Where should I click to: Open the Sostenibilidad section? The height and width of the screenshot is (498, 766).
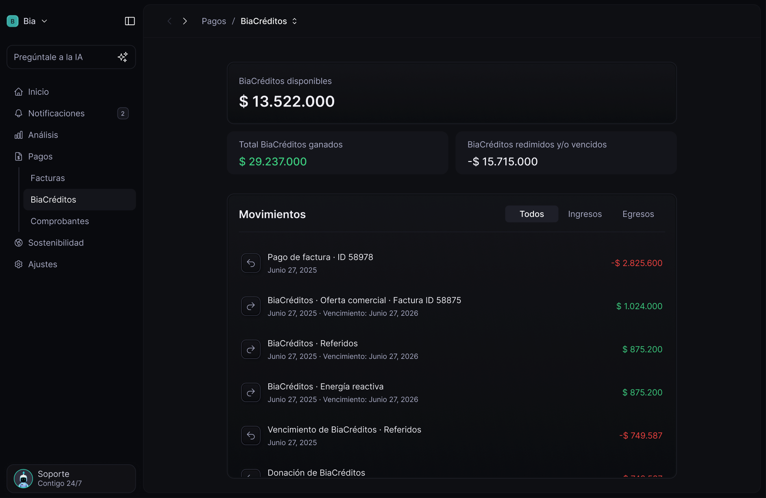point(71,243)
